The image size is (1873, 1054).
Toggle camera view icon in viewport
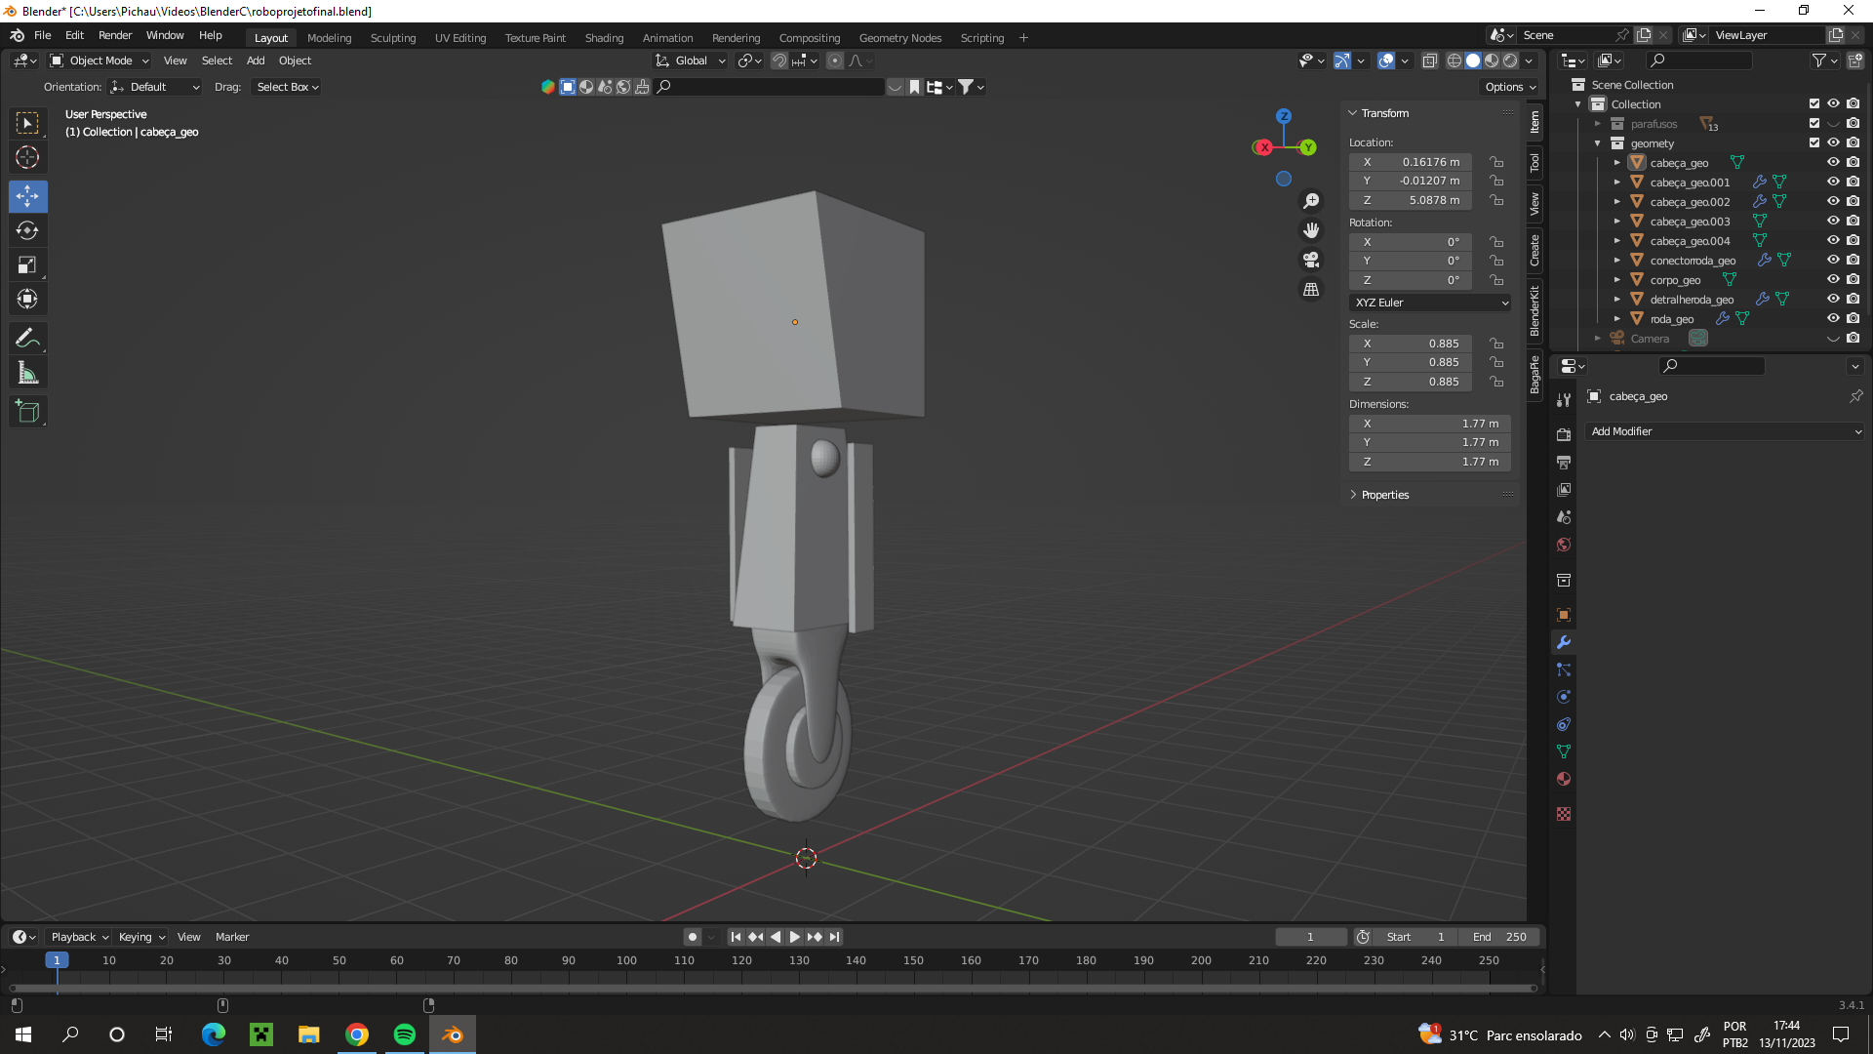click(x=1311, y=260)
